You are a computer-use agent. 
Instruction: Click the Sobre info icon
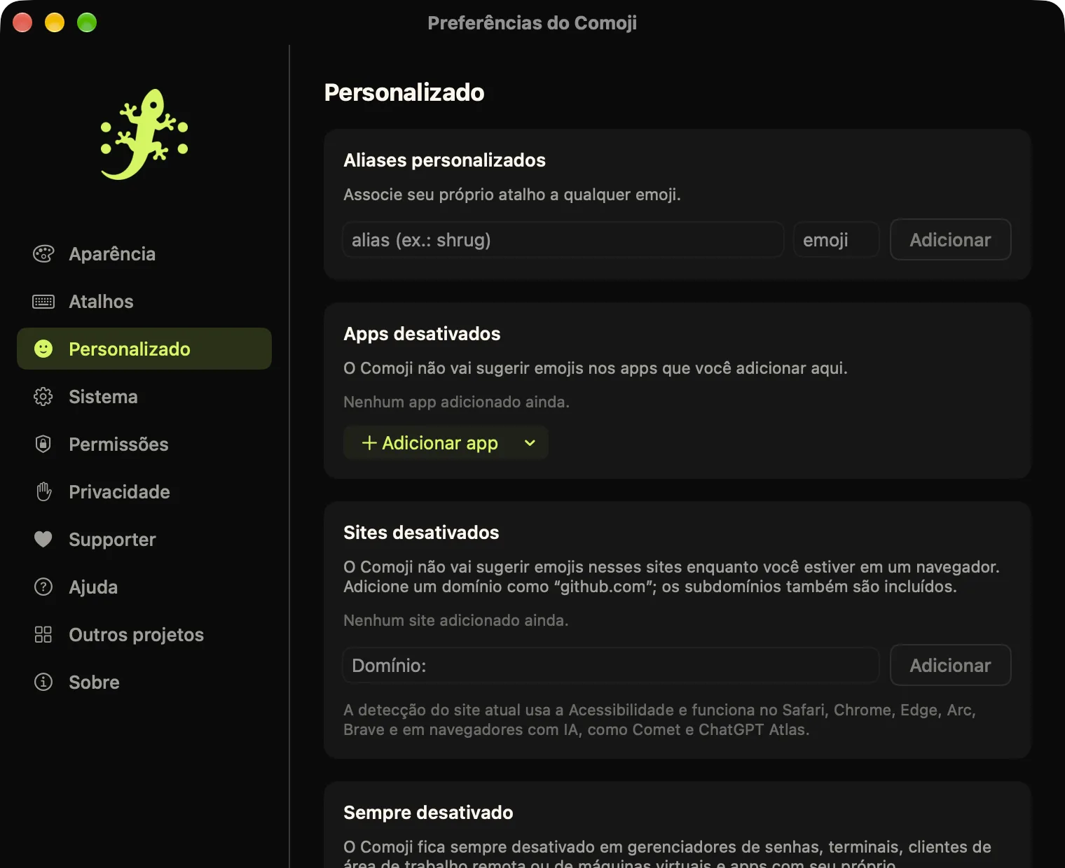coord(43,682)
